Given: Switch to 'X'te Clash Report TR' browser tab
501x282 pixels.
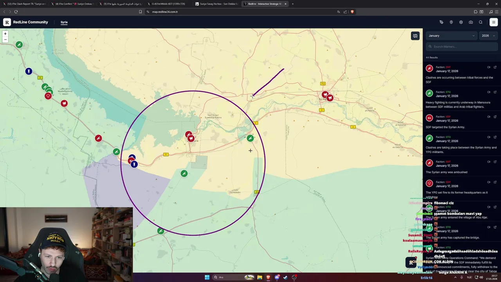Looking at the screenshot, I should pyautogui.click(x=24, y=4).
